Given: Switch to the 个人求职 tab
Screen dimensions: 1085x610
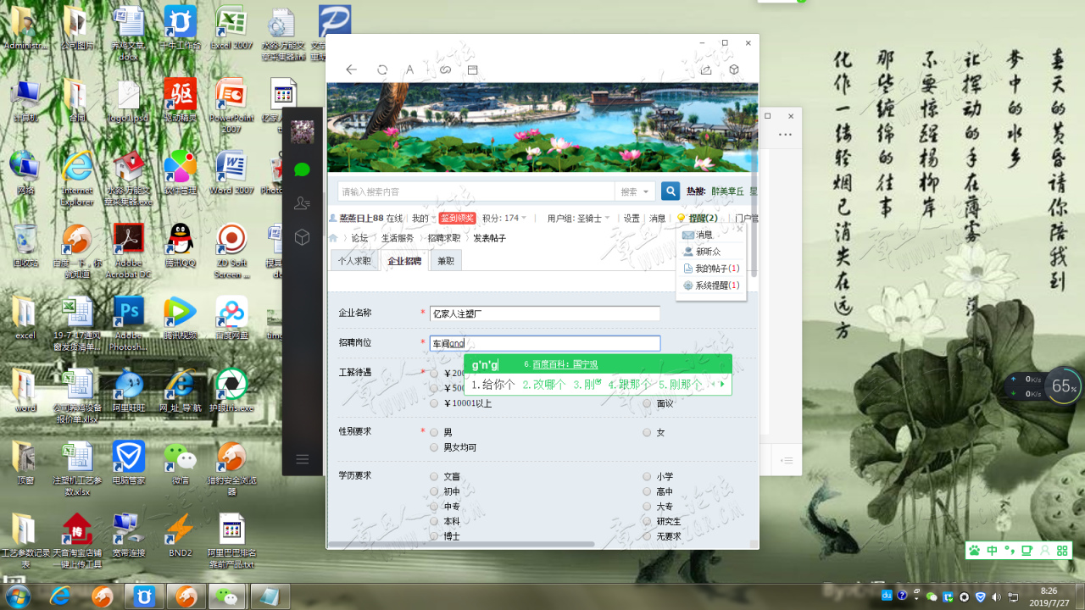Looking at the screenshot, I should pos(354,261).
